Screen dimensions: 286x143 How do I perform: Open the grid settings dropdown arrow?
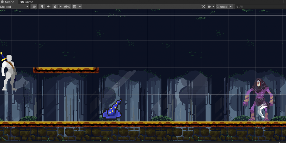click(x=80, y=7)
